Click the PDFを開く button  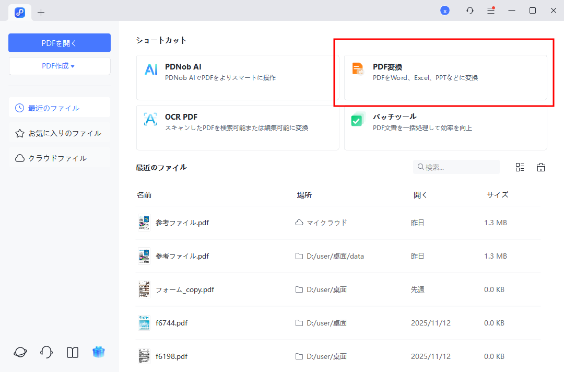59,42
